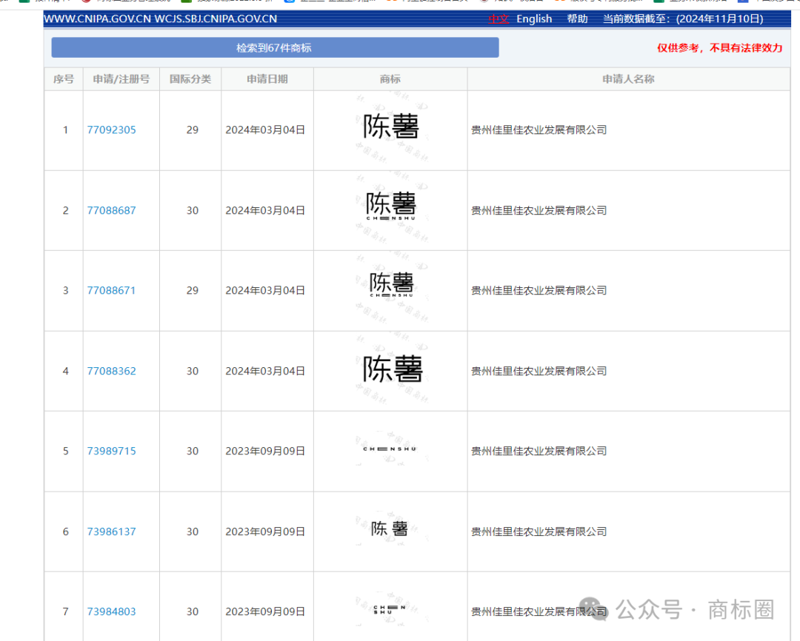Select the 2023年09月09日 date in row 7
The height and width of the screenshot is (641, 800).
(x=265, y=611)
